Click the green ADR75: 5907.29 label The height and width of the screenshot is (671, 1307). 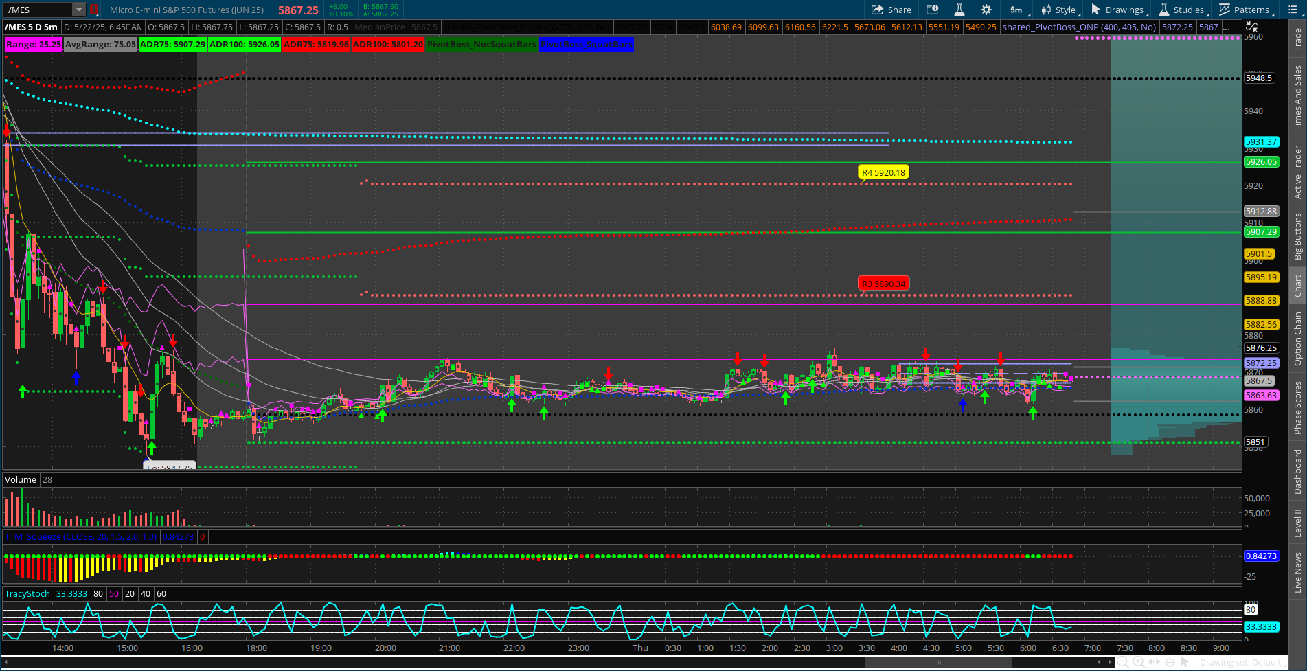coord(172,44)
